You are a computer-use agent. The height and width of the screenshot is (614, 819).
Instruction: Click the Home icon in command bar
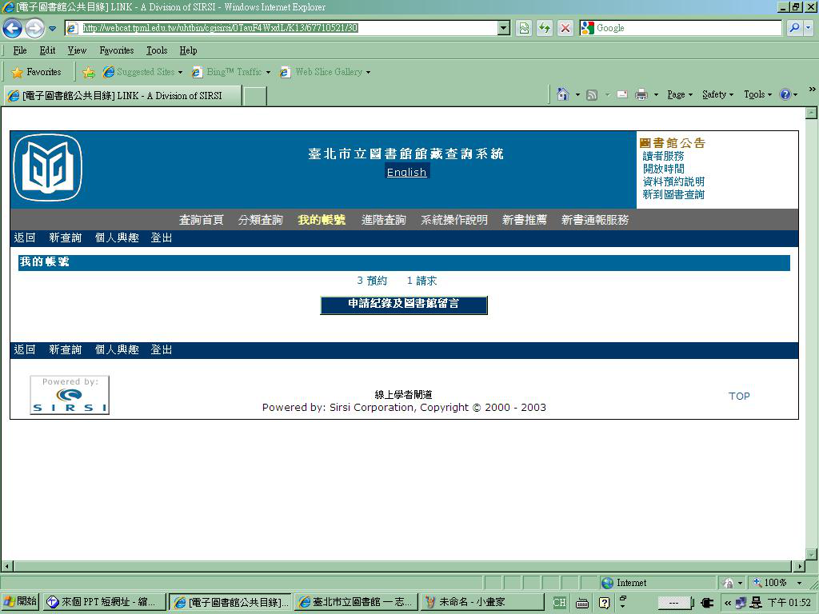pyautogui.click(x=563, y=94)
